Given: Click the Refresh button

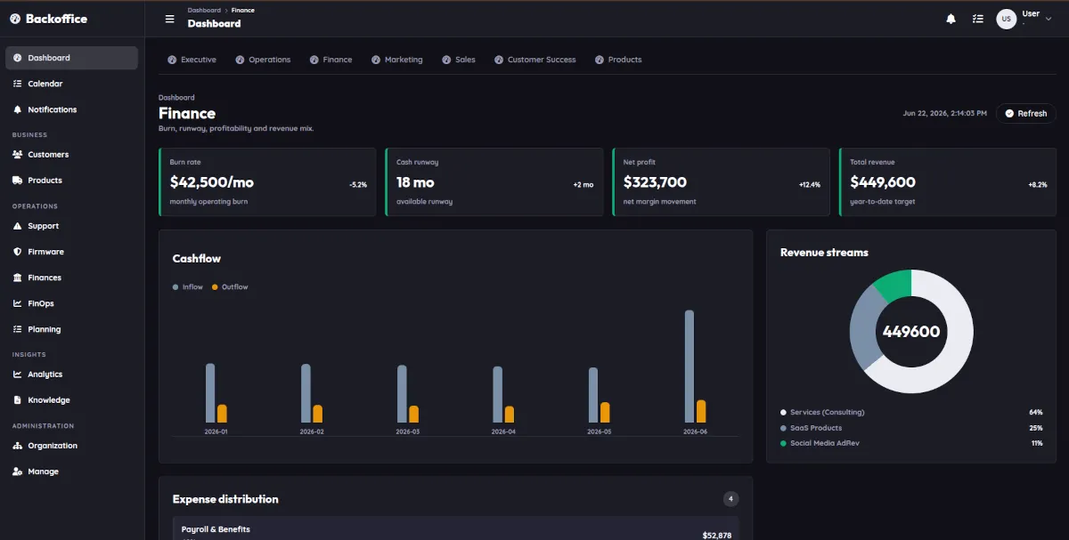Looking at the screenshot, I should point(1025,113).
